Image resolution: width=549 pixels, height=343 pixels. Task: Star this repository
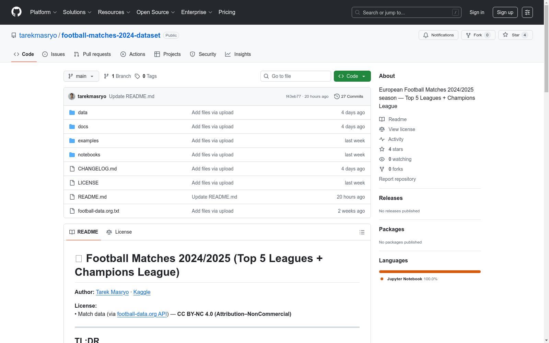tap(515, 35)
